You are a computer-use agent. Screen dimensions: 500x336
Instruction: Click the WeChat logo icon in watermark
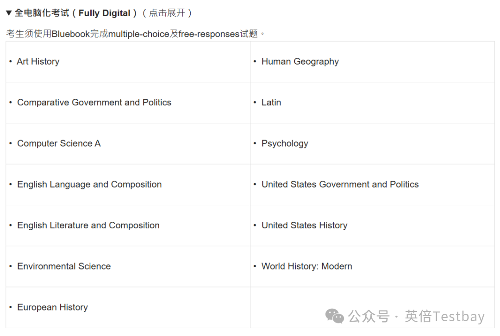point(334,316)
